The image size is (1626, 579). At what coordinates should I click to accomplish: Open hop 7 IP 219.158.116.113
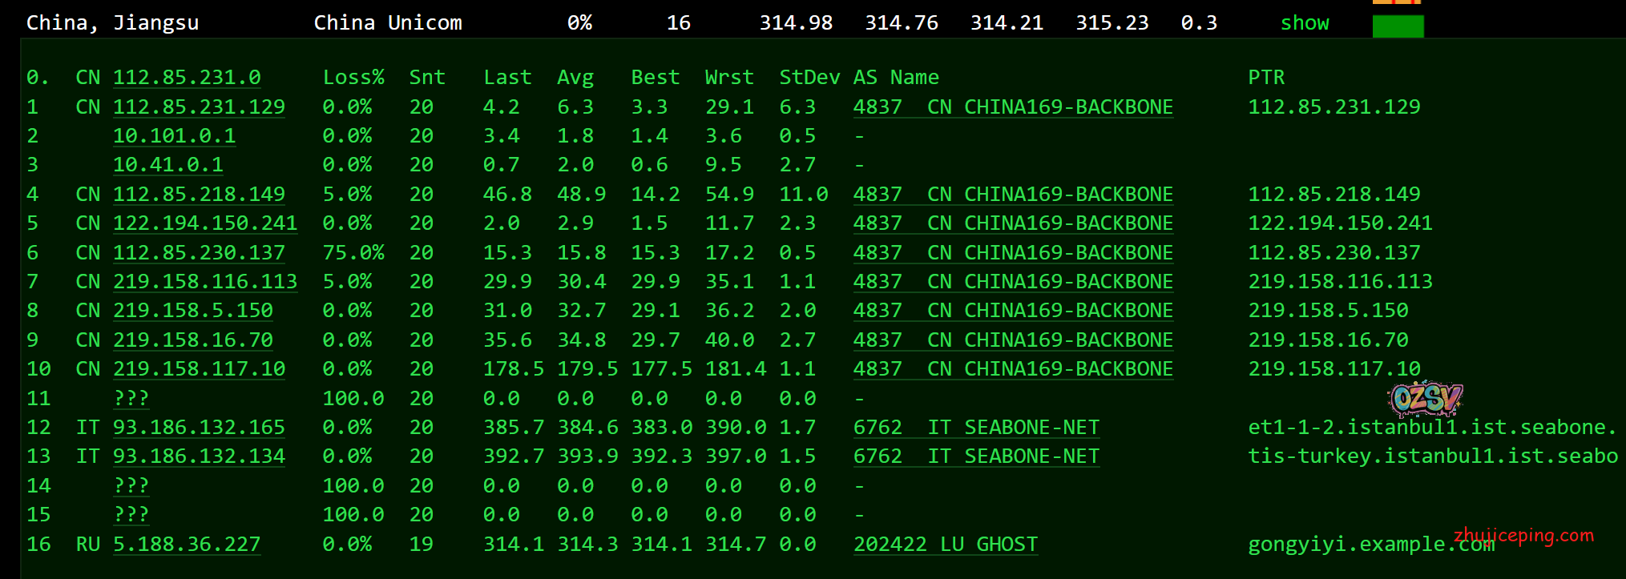click(x=204, y=282)
